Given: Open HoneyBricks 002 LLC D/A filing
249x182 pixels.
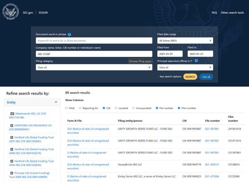Looking at the screenshot, I should click(x=88, y=166).
